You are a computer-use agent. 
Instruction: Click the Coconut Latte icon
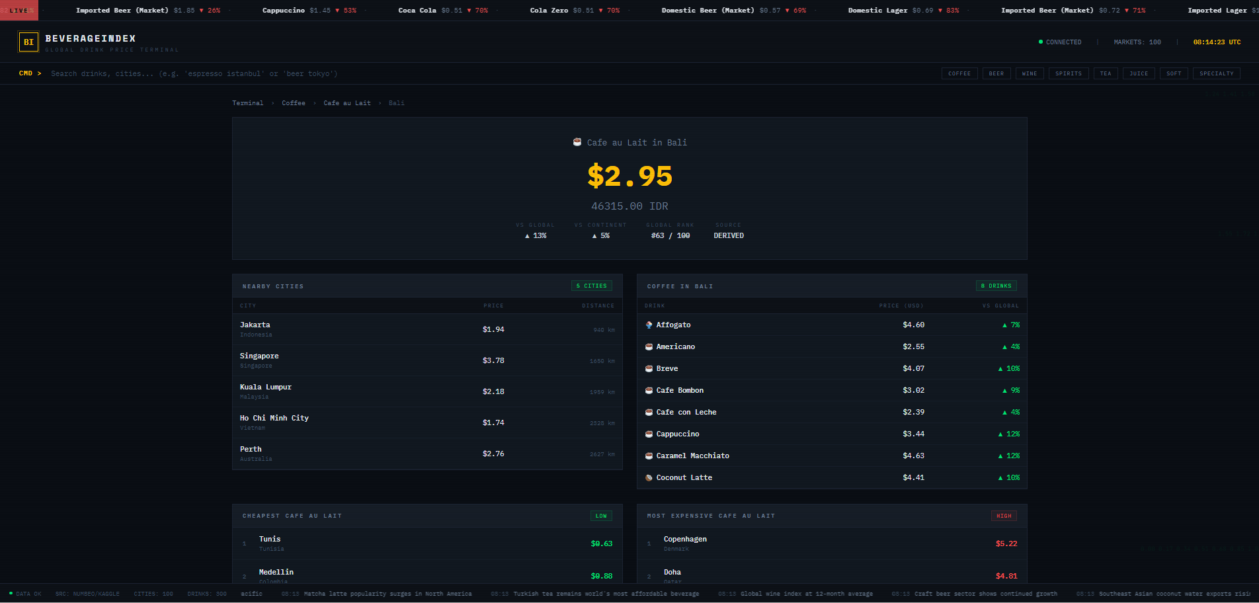click(x=649, y=477)
